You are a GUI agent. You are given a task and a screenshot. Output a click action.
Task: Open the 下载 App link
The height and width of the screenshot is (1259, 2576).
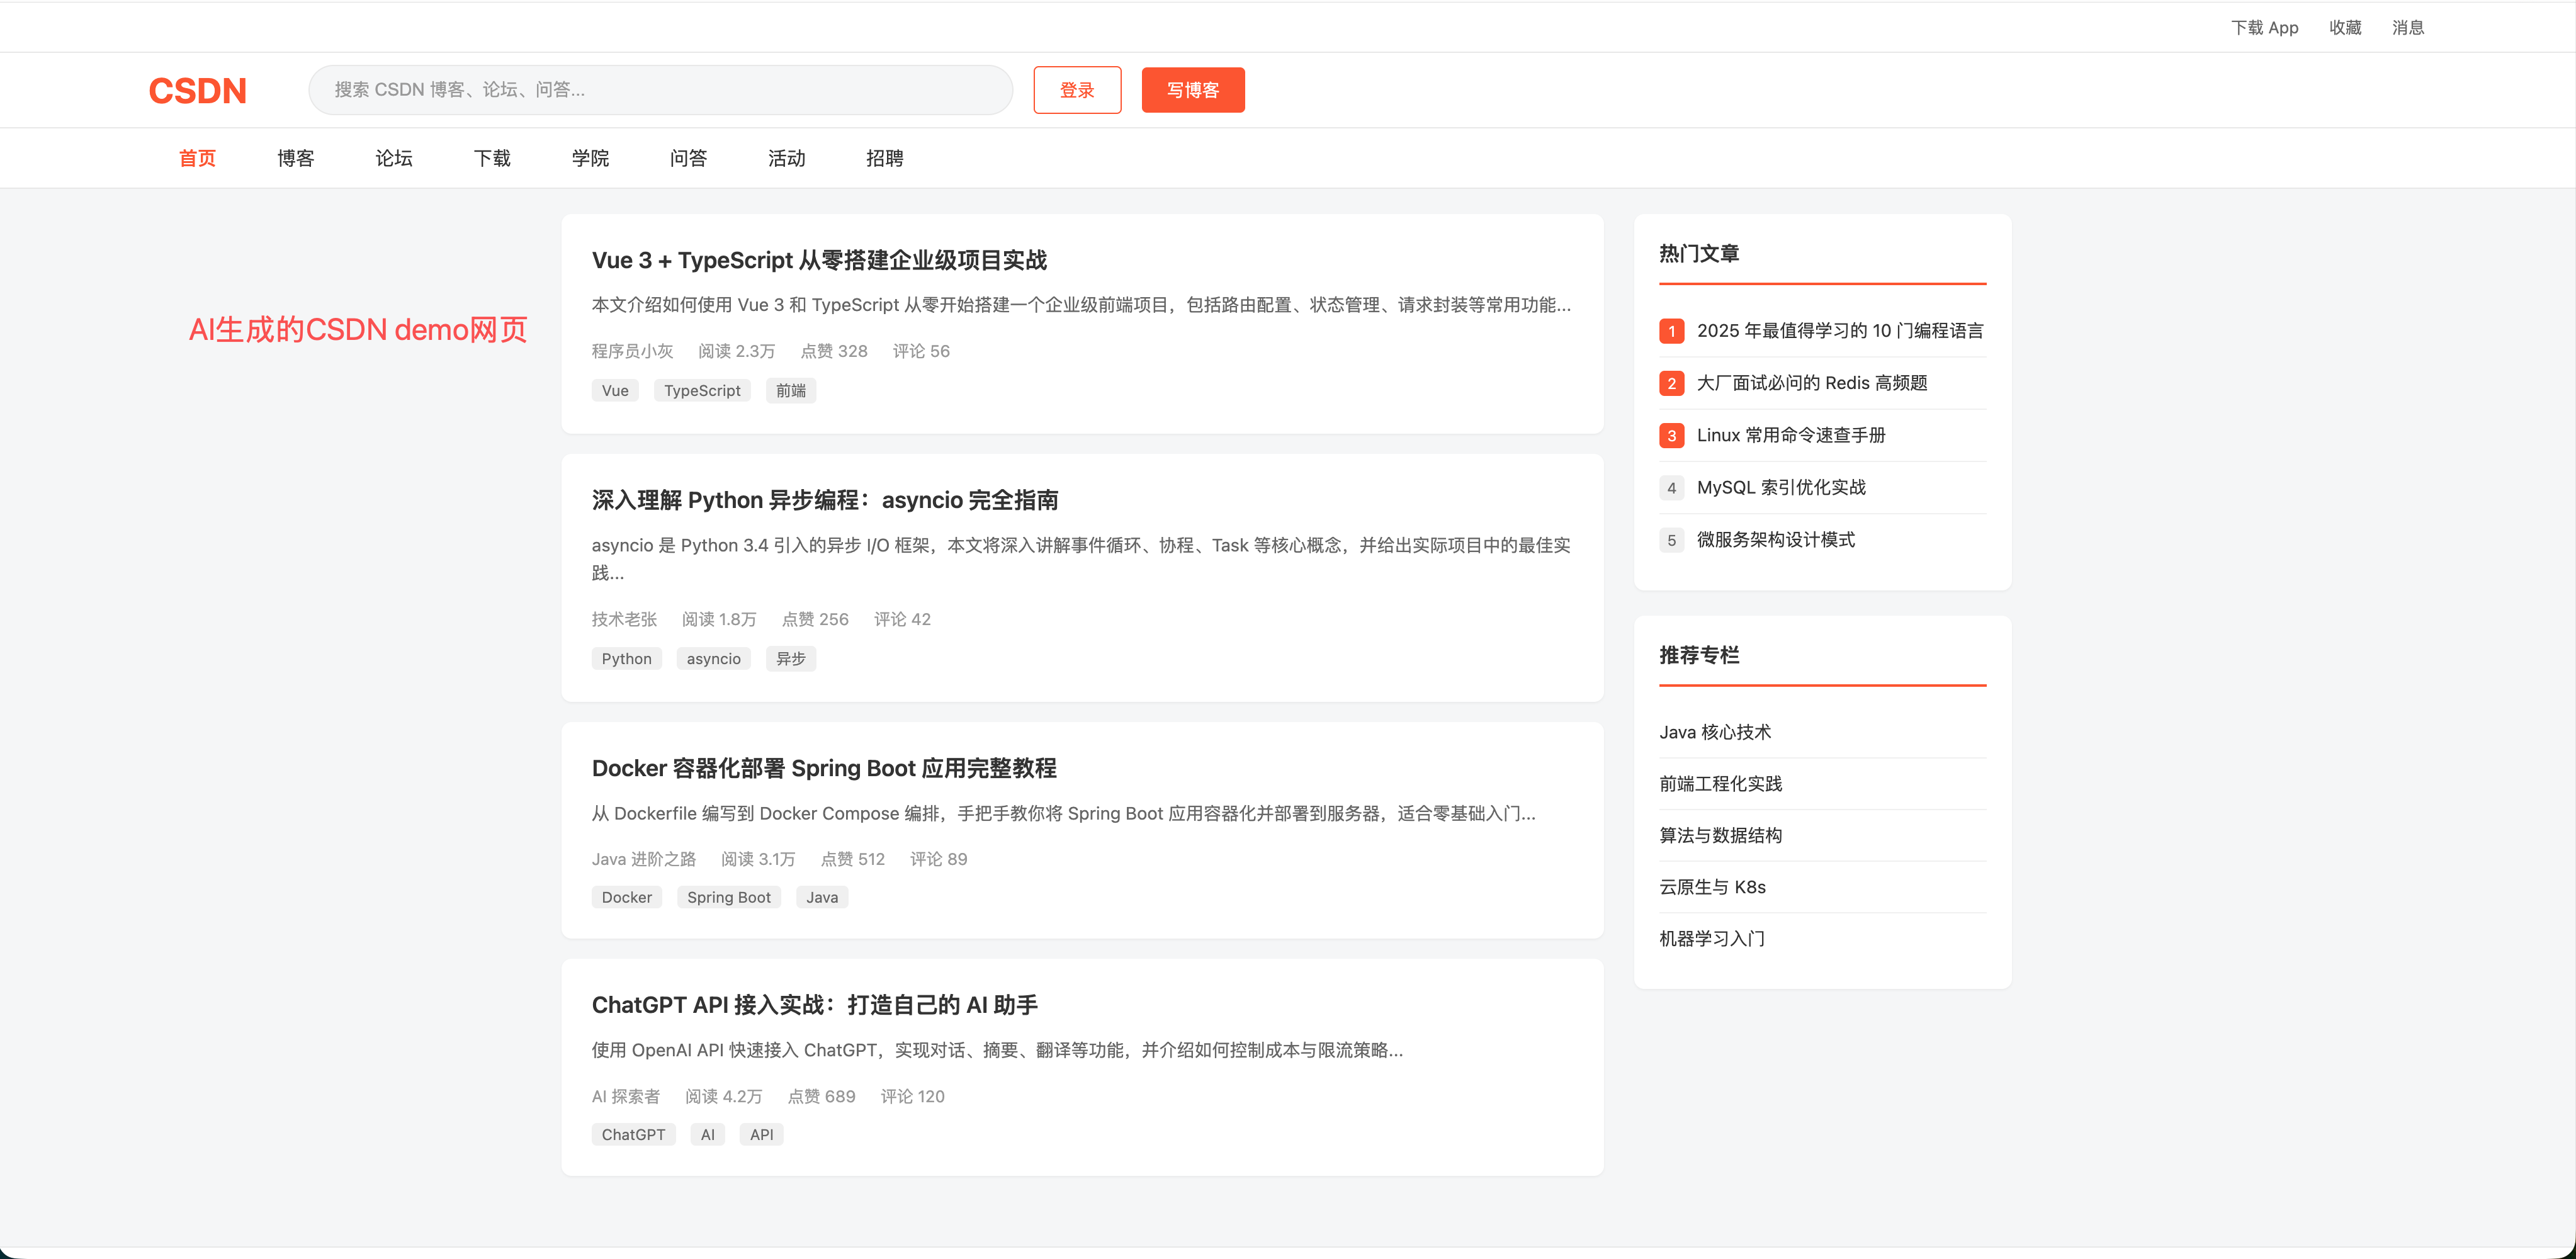tap(2264, 28)
